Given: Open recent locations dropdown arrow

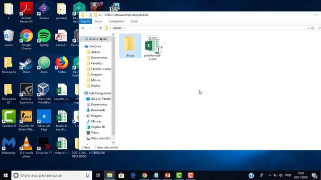Looking at the screenshot, I should (x=96, y=28).
